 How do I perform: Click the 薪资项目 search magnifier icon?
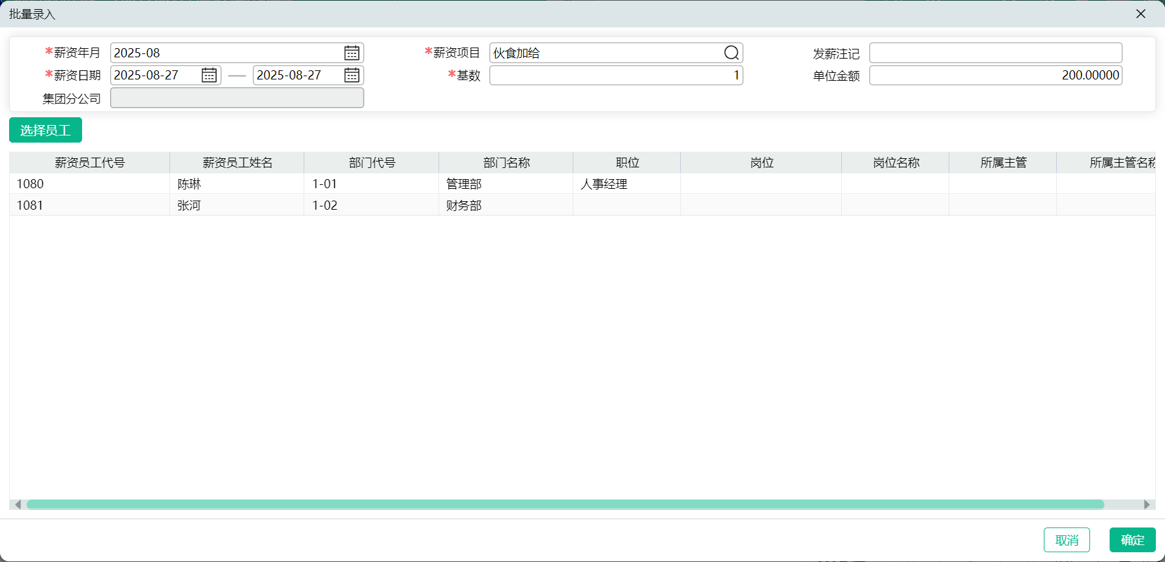coord(732,53)
